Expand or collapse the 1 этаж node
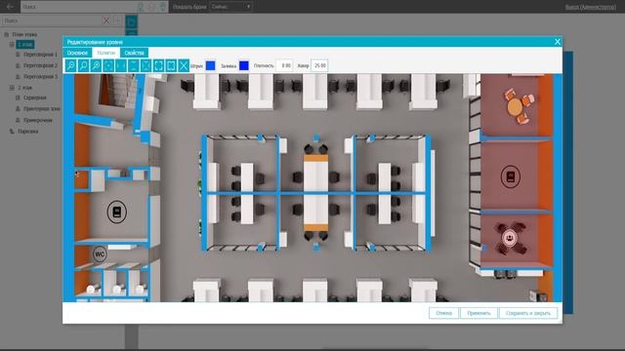 coord(12,45)
